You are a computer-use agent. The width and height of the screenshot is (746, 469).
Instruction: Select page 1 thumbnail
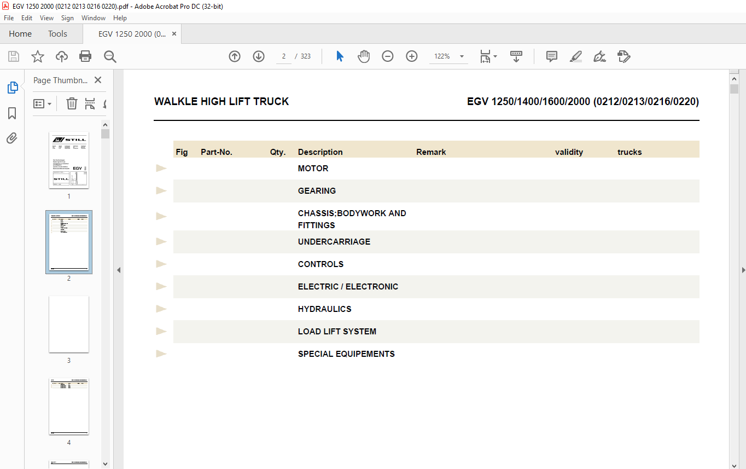(69, 160)
